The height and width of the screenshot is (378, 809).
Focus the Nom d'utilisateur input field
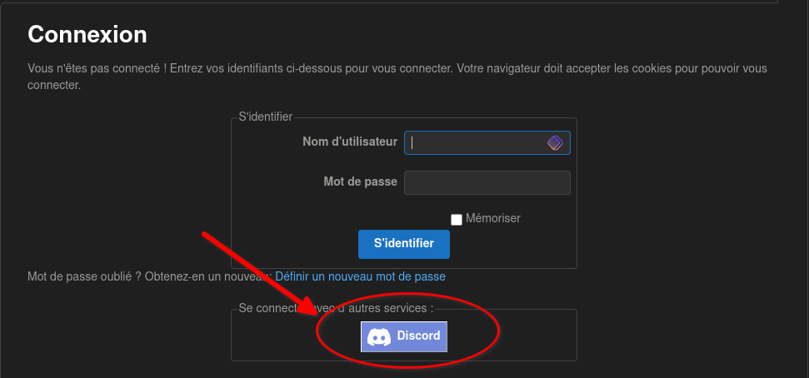click(487, 143)
